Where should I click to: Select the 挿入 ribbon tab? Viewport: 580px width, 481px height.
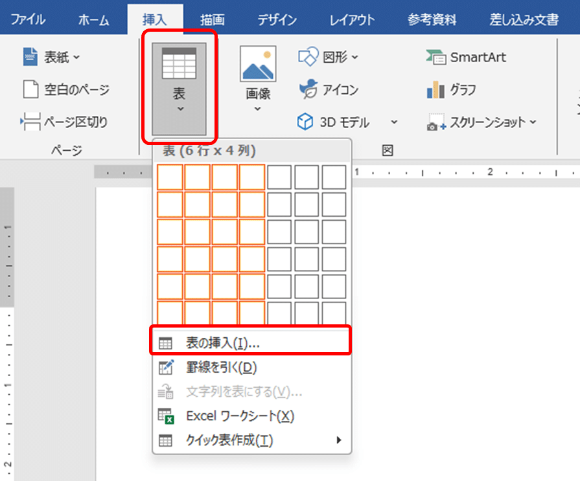click(155, 20)
